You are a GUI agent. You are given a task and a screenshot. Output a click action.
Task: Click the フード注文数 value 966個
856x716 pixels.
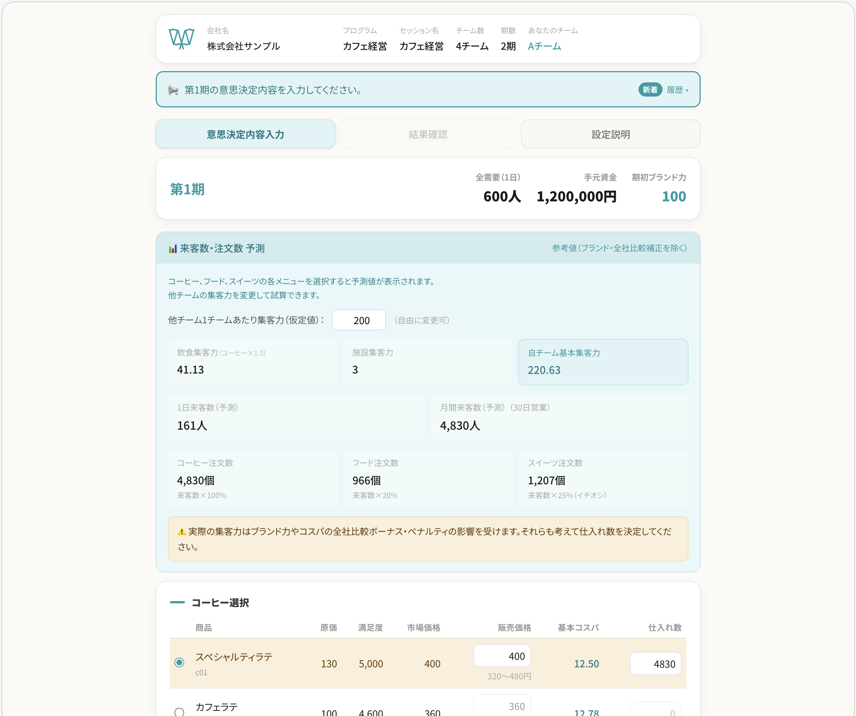point(366,481)
